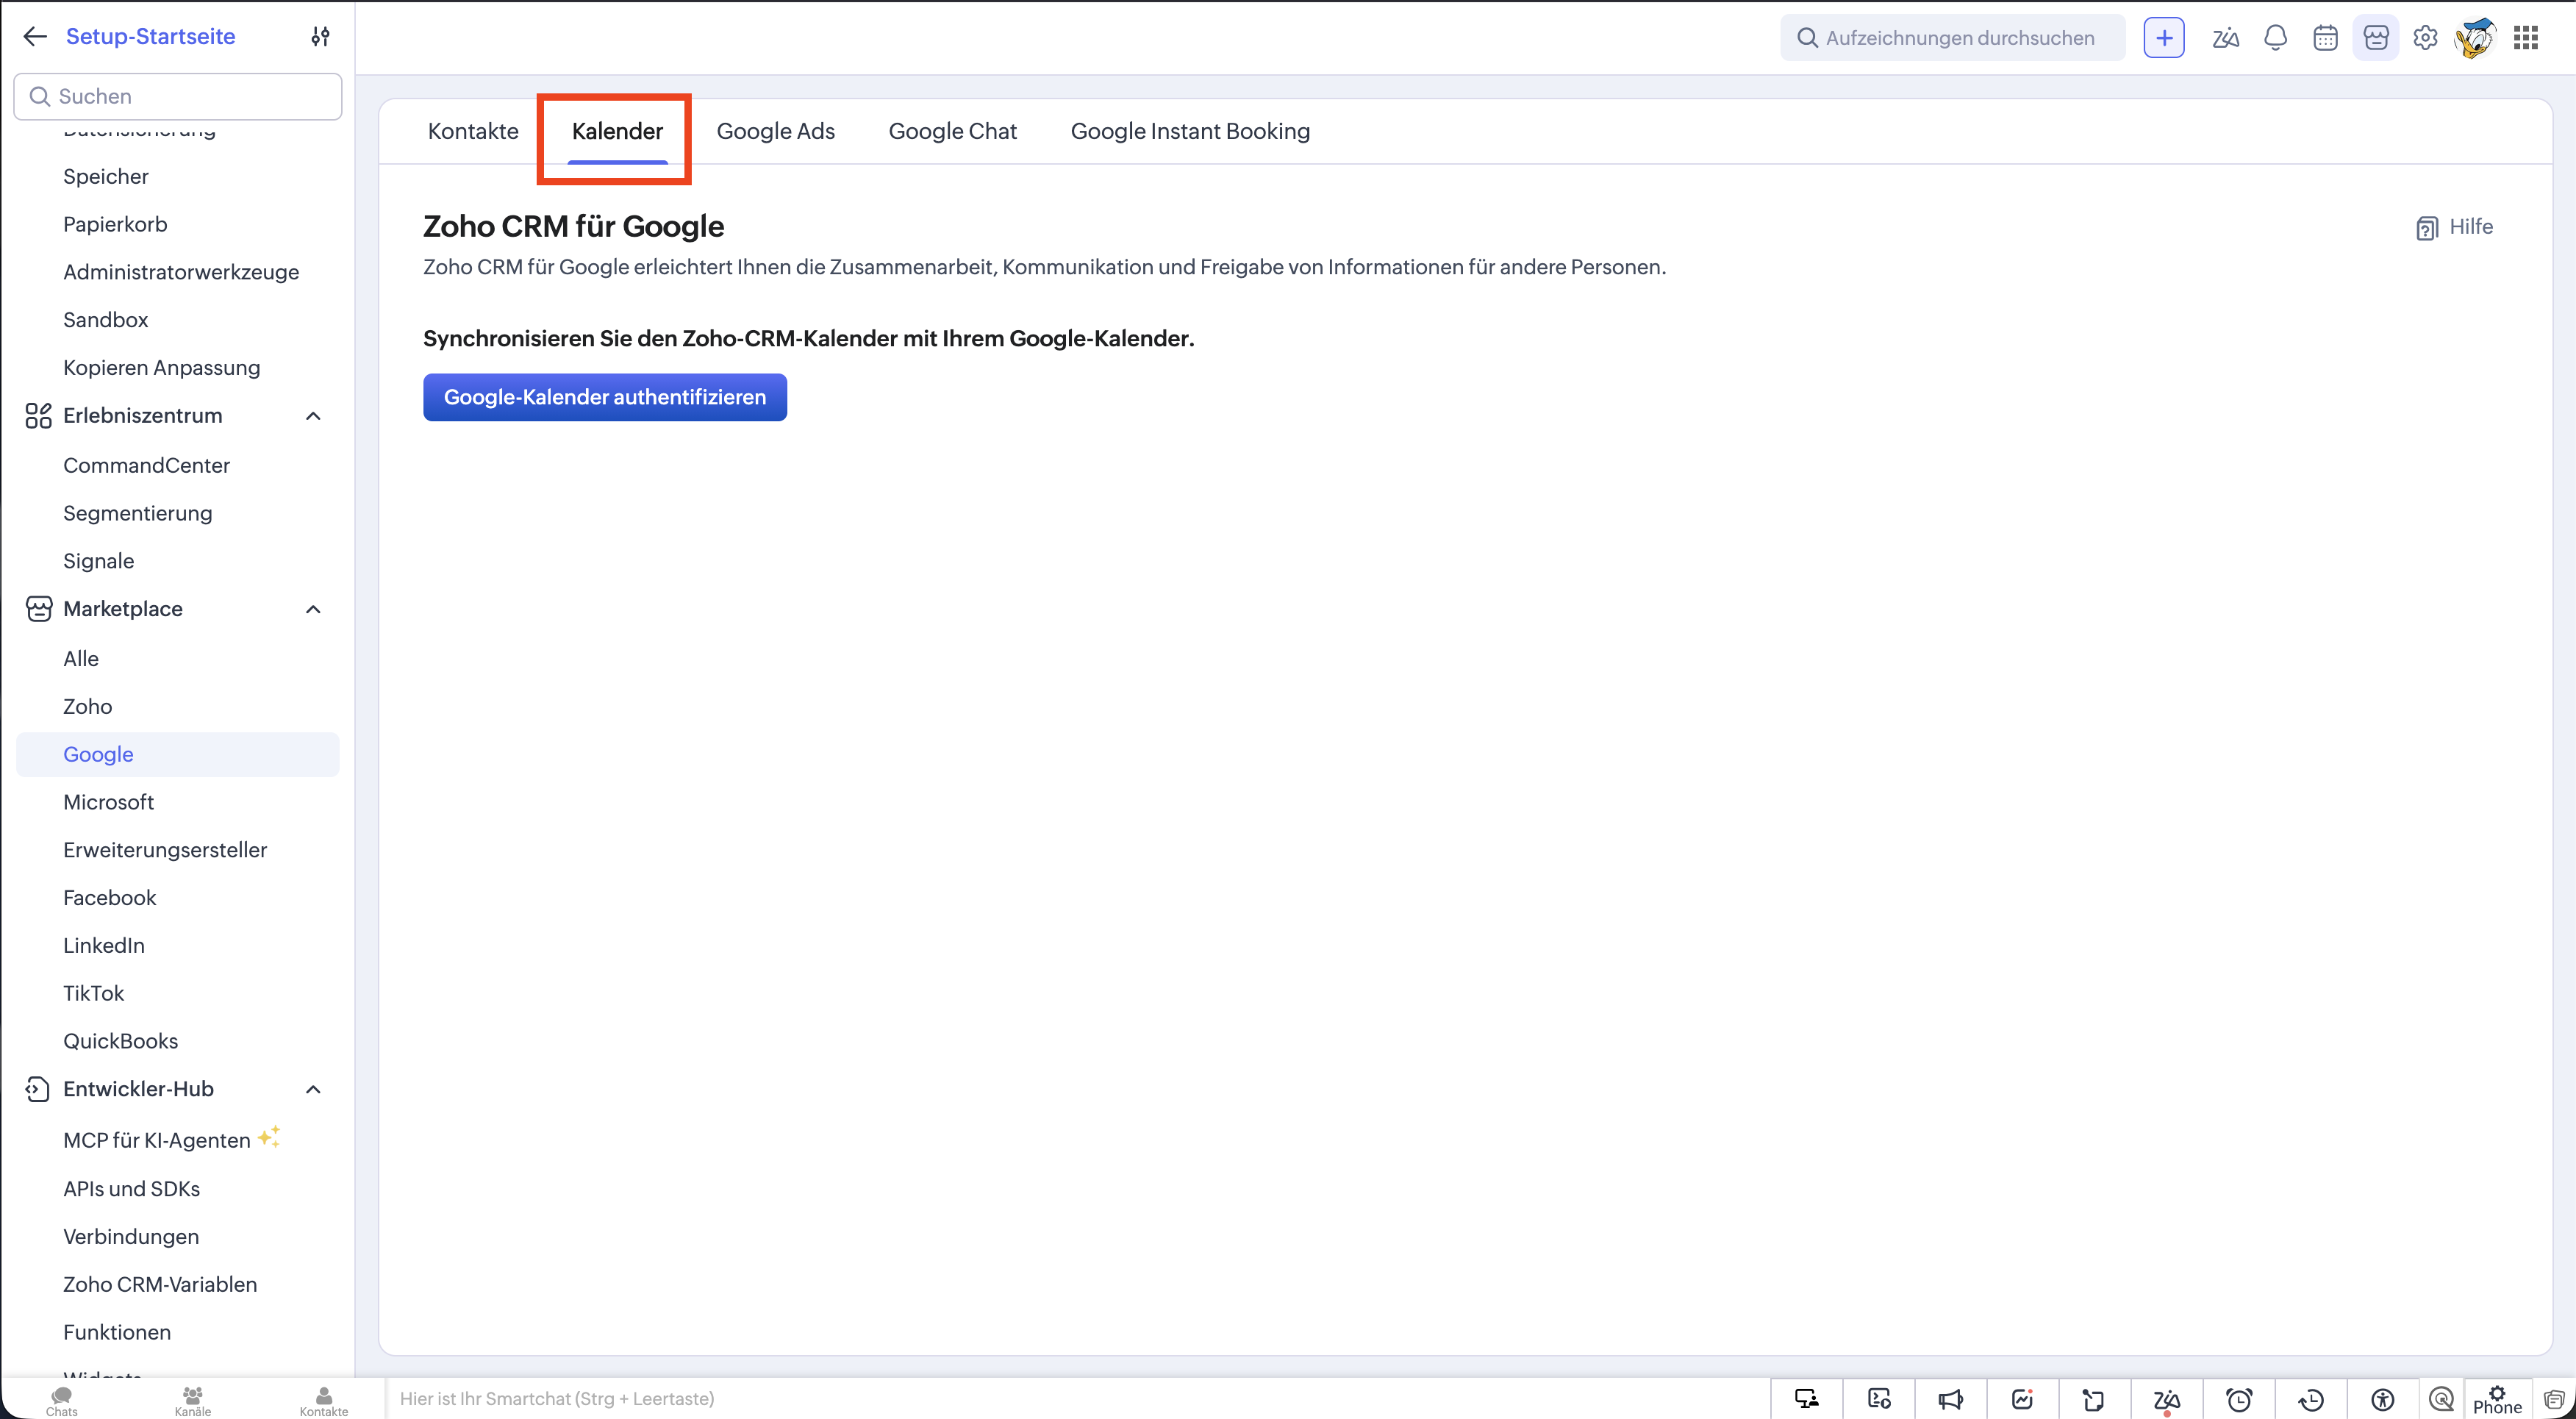Open Phone settings in the bottom bar
This screenshot has height=1419, width=2576.
[2497, 1400]
